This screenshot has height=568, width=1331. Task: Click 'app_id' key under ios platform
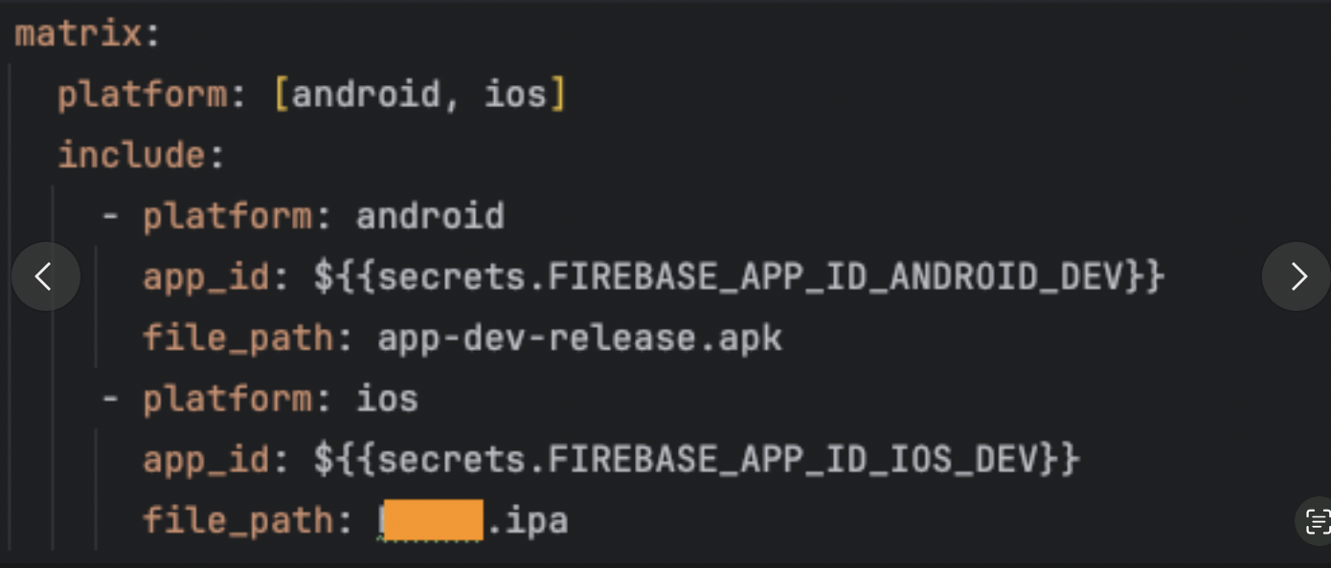click(x=206, y=460)
